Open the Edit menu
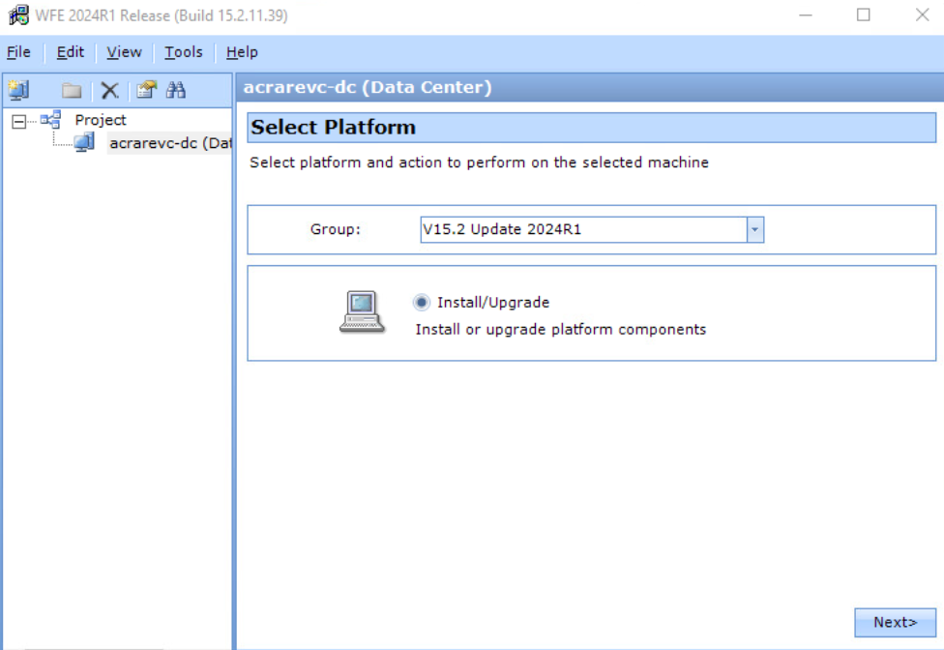This screenshot has width=944, height=650. (71, 52)
